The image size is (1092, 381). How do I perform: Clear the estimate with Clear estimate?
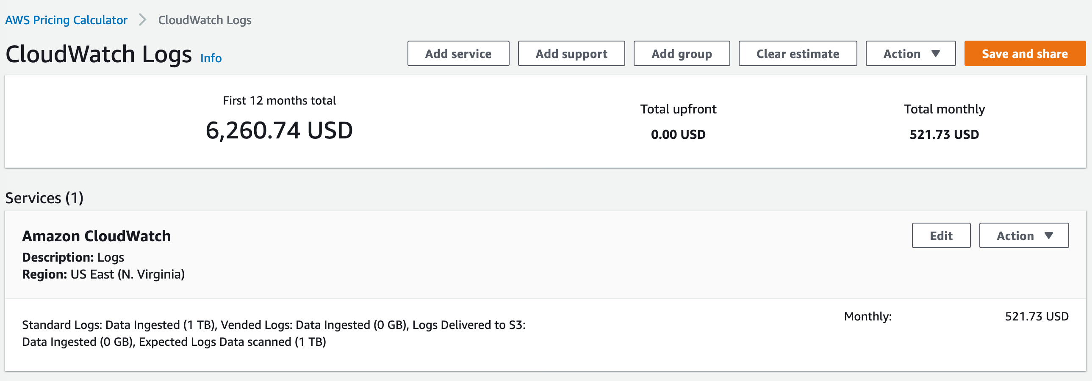[x=798, y=53]
